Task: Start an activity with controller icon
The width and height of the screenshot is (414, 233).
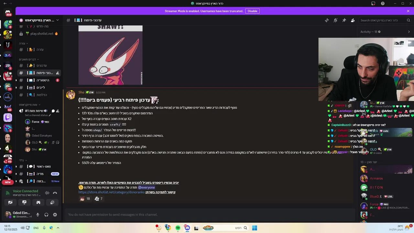Action: [38, 202]
